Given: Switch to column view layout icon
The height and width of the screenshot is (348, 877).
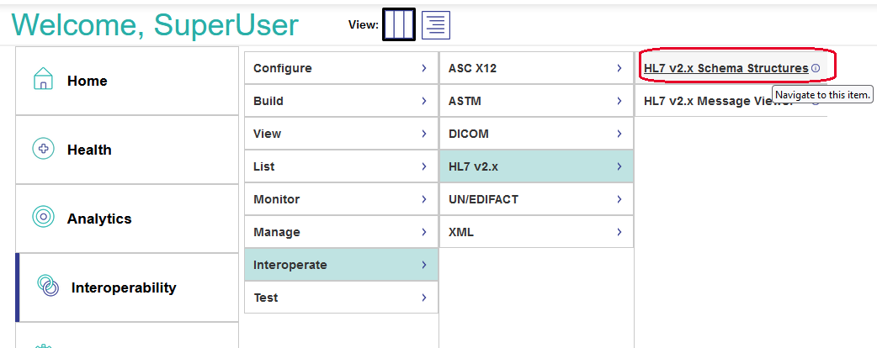Looking at the screenshot, I should (x=399, y=24).
